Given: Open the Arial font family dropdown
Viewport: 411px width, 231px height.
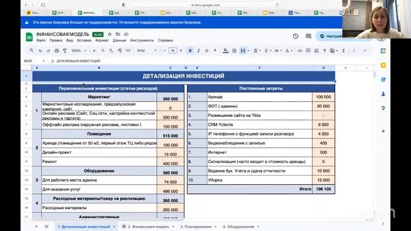Looking at the screenshot, I should [x=147, y=51].
